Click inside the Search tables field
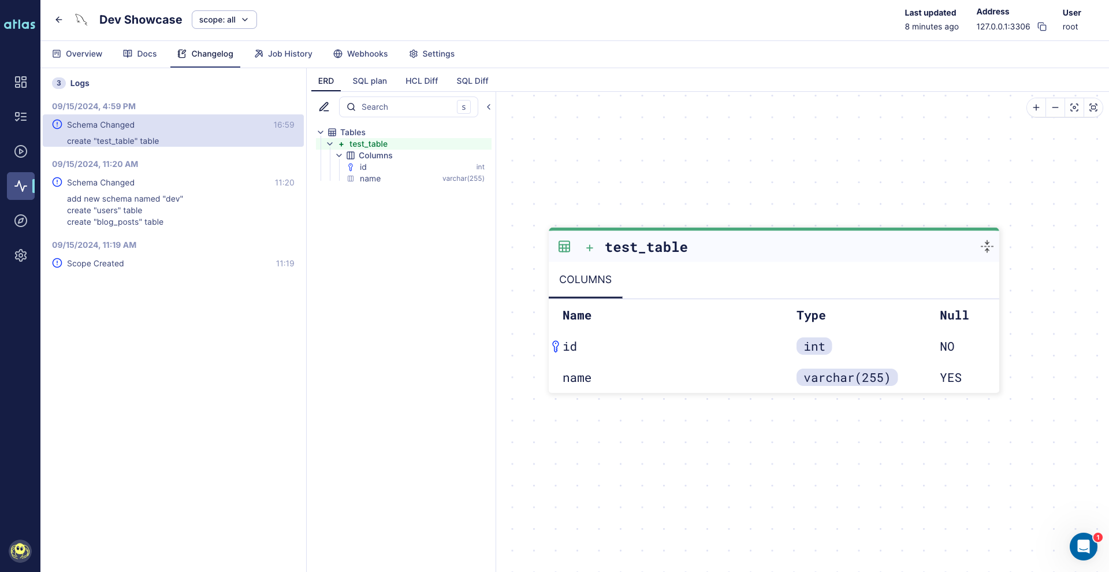Viewport: 1109px width, 572px height. 404,107
